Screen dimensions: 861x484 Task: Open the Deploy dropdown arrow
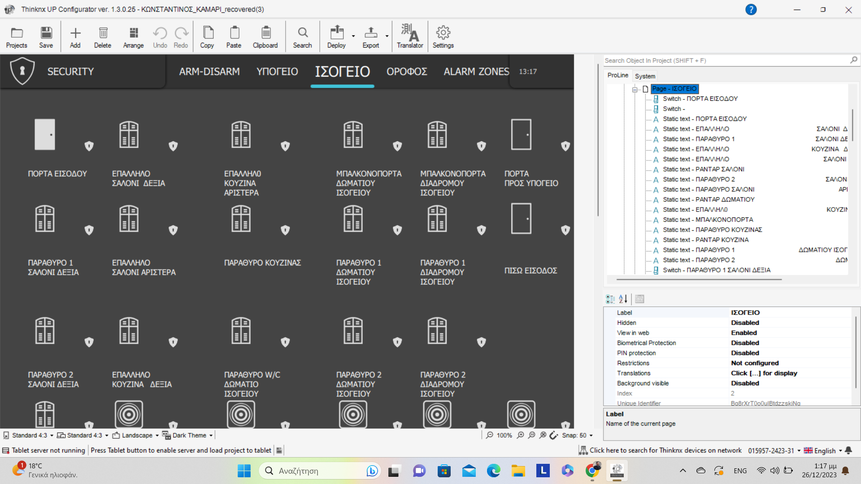(x=353, y=36)
